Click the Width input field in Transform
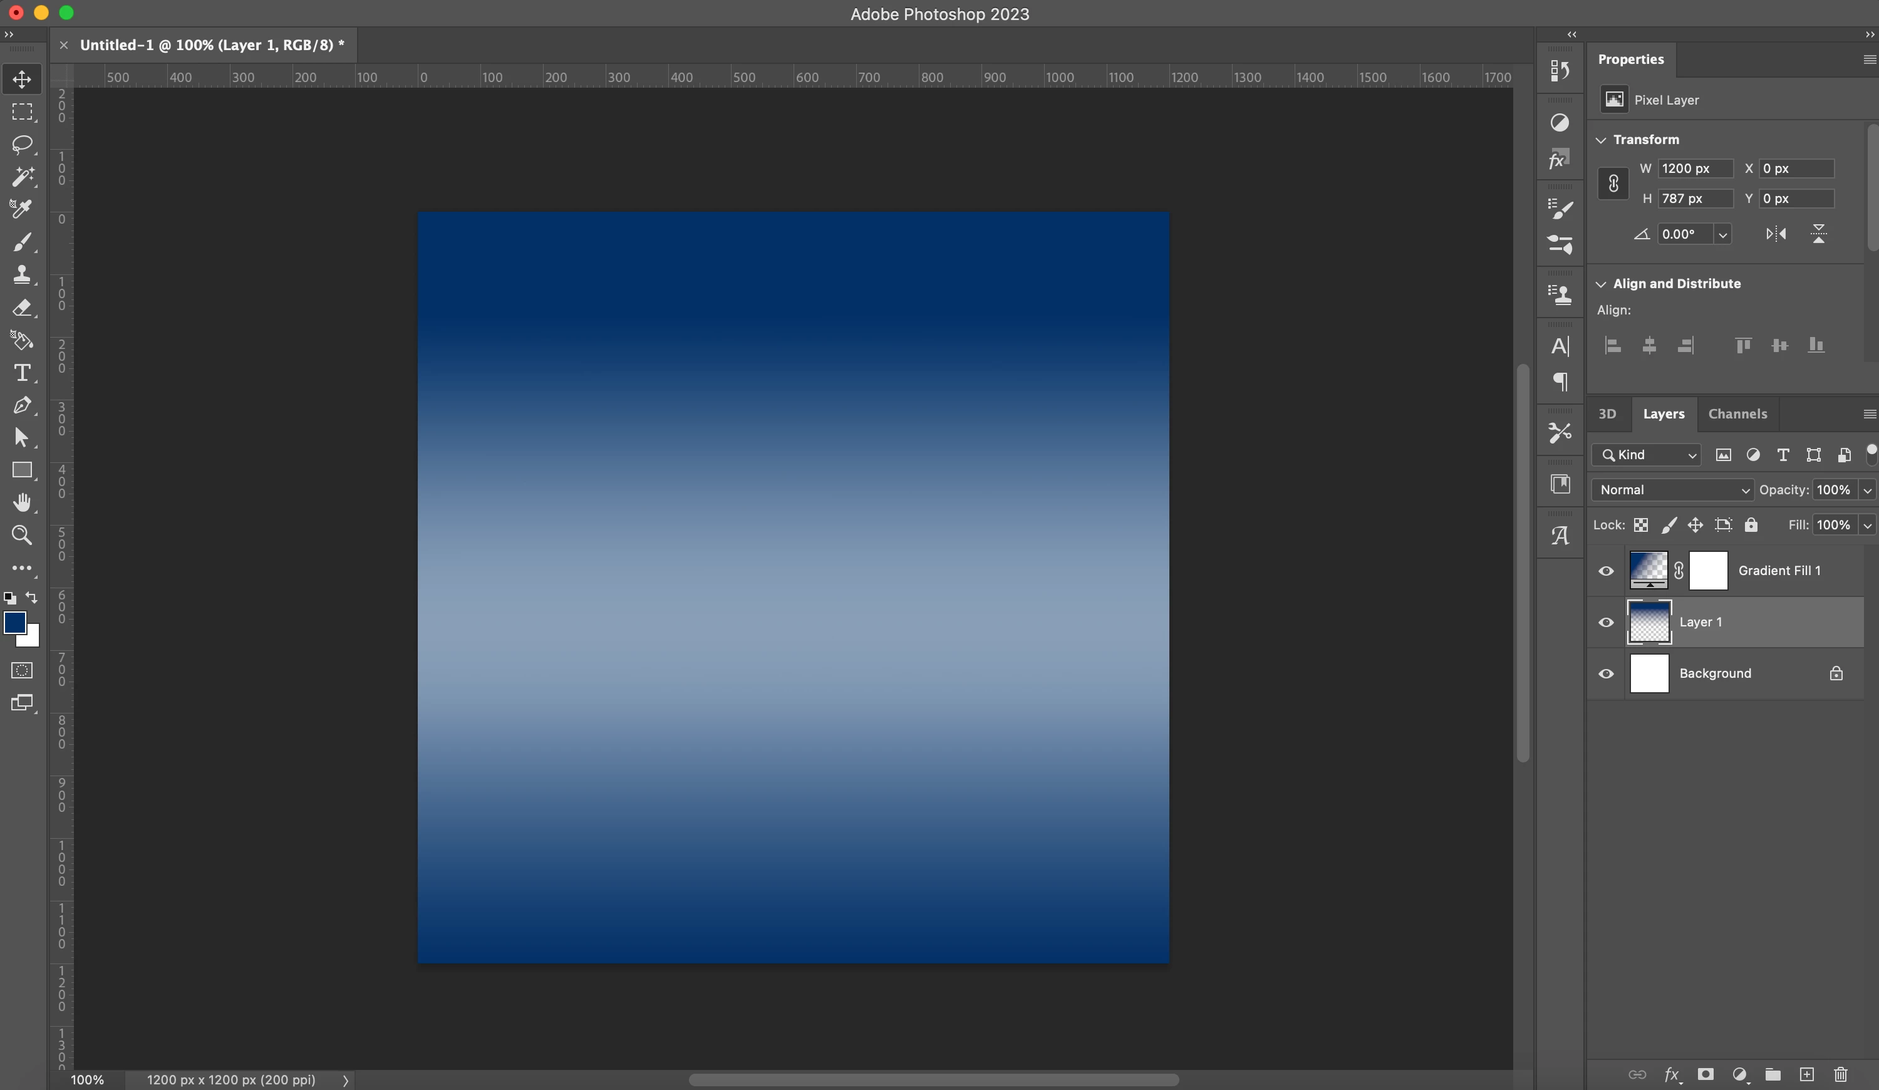1879x1090 pixels. click(1694, 169)
